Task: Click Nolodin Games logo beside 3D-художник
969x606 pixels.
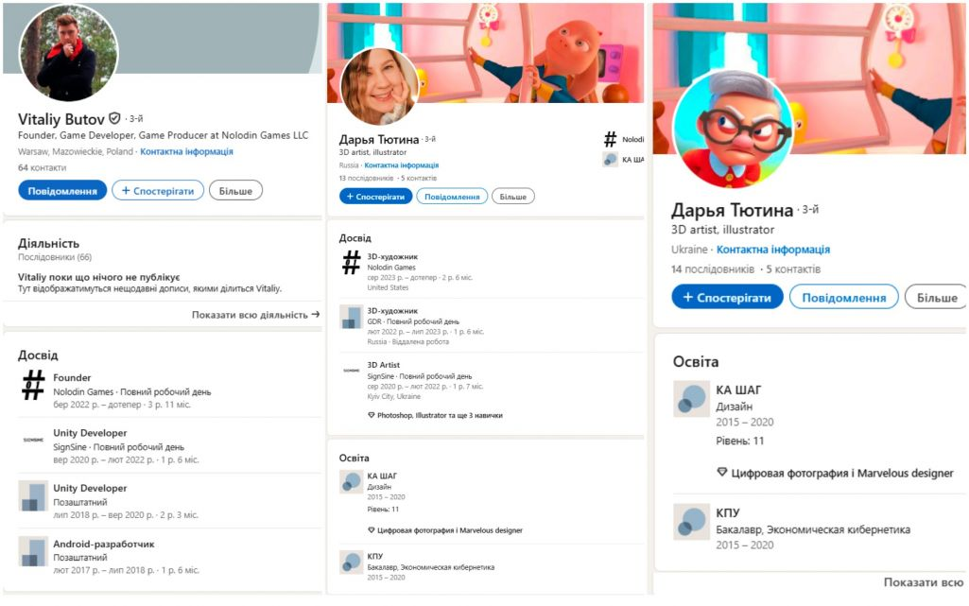Action: pos(352,262)
